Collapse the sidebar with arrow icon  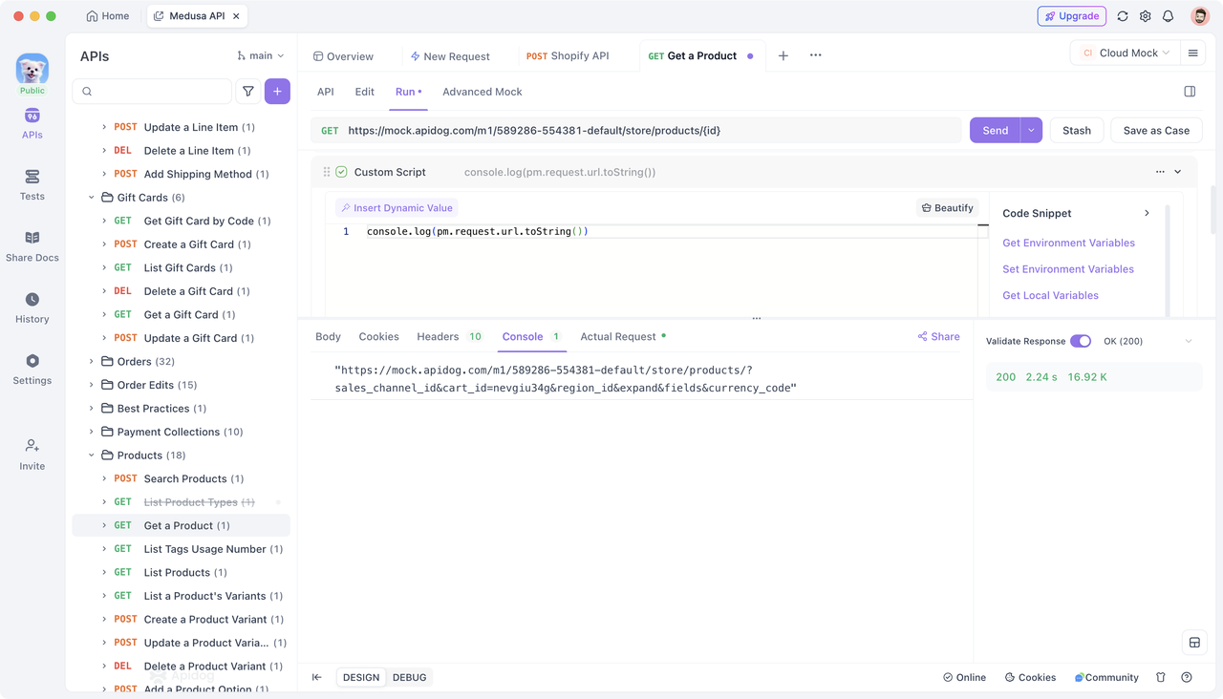(x=317, y=677)
